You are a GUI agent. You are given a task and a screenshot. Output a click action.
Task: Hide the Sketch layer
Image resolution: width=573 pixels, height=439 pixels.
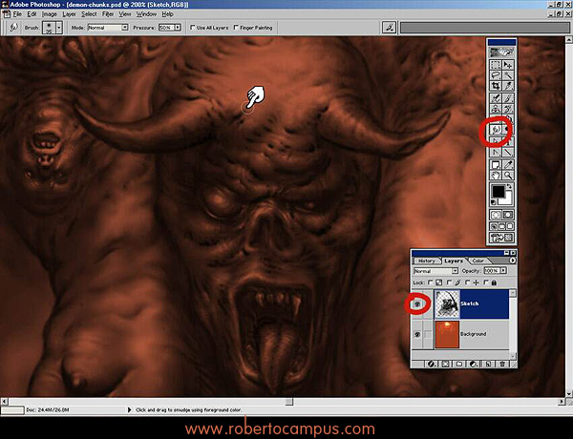[417, 303]
